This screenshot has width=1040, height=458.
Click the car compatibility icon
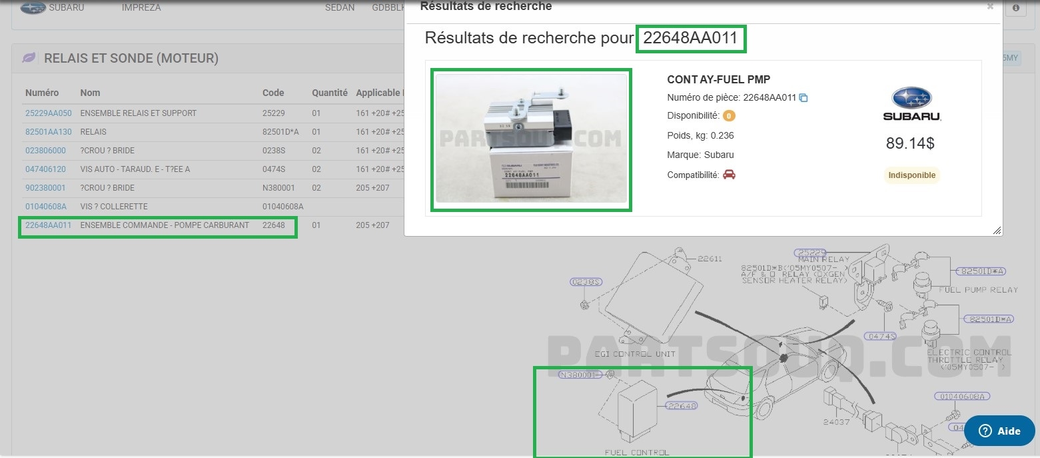729,175
